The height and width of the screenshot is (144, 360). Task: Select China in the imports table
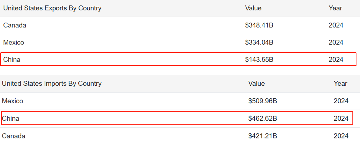(11, 118)
